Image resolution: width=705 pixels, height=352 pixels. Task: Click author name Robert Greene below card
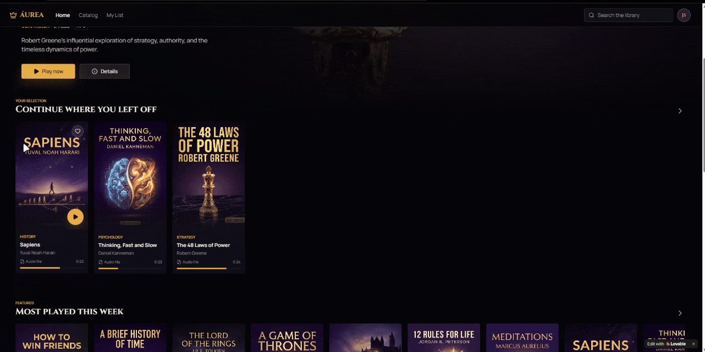(191, 253)
